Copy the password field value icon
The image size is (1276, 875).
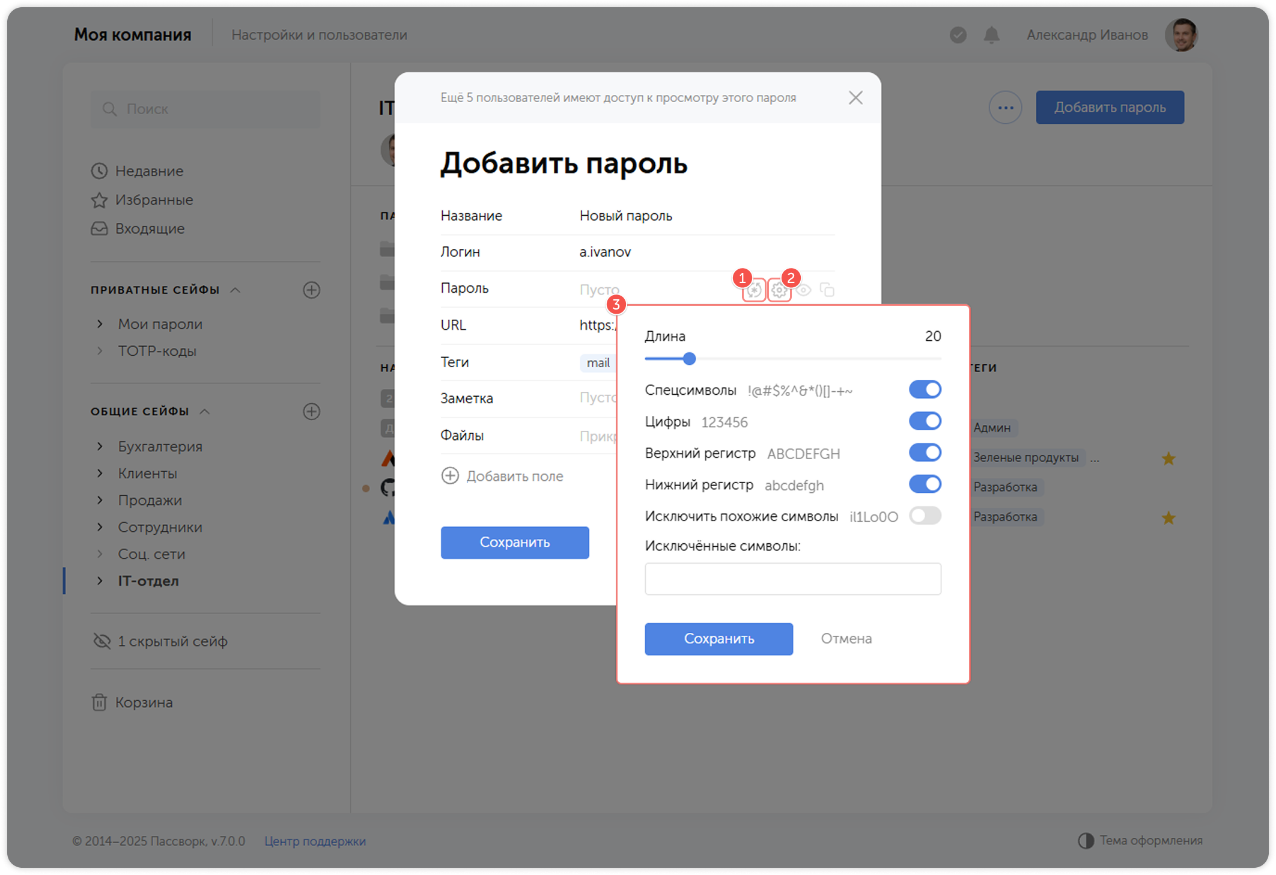(827, 290)
